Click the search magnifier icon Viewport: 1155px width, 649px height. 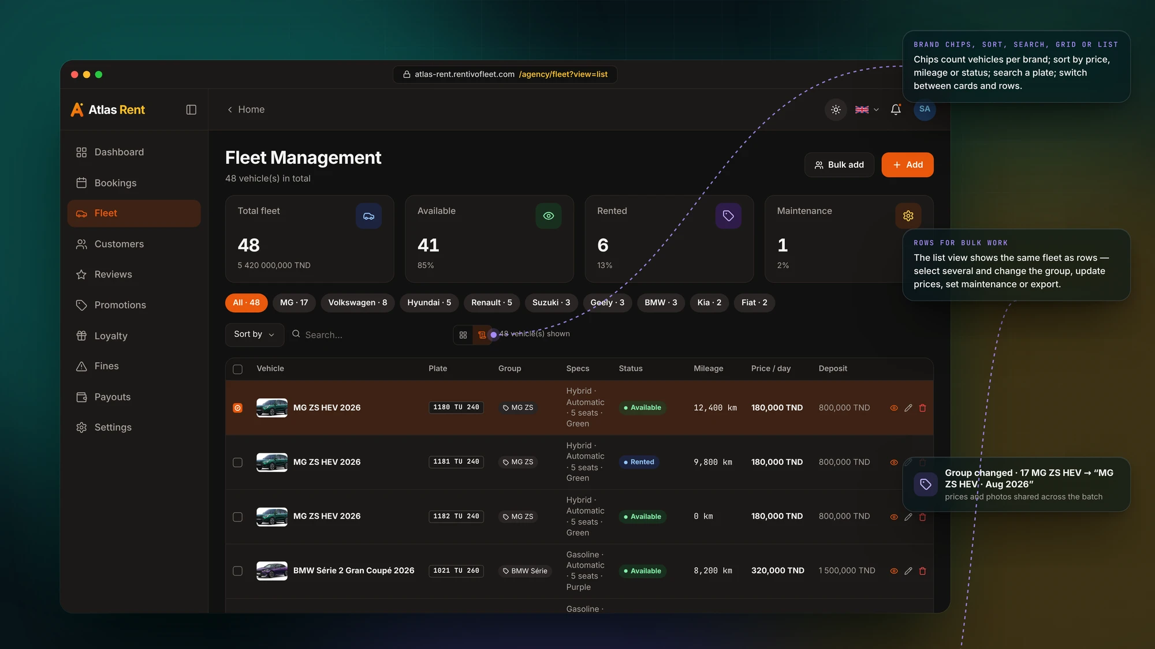pyautogui.click(x=296, y=334)
